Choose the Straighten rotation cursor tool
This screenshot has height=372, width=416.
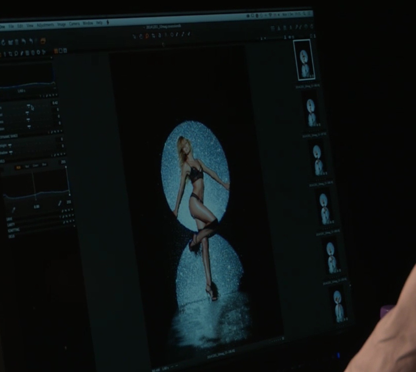coord(160,35)
